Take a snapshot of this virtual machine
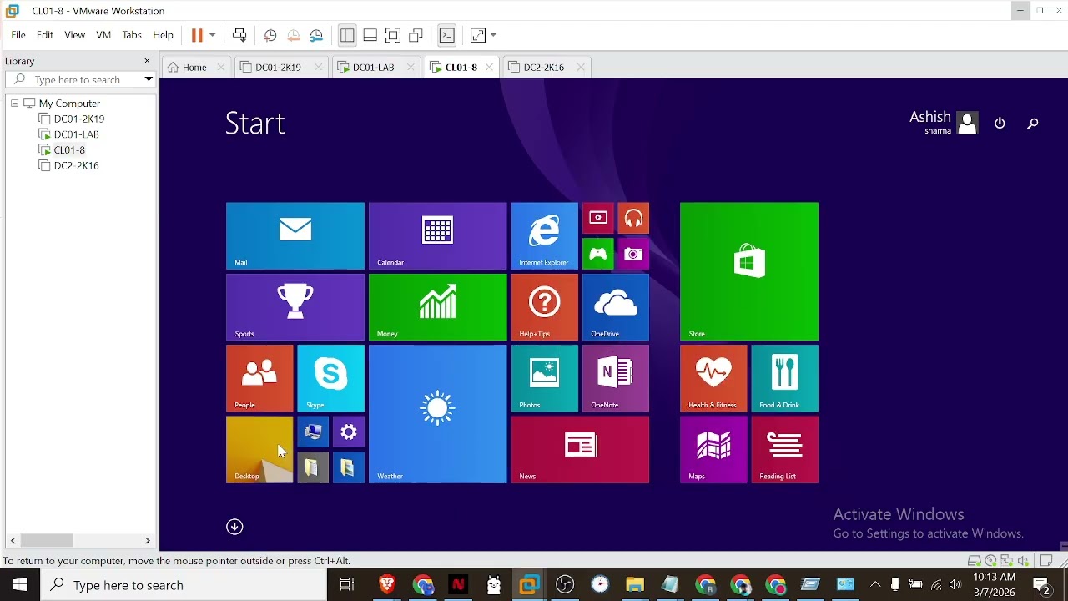 tap(270, 36)
